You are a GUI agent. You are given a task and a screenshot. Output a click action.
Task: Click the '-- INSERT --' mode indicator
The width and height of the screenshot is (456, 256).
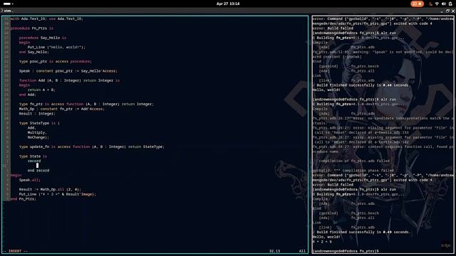[15, 251]
